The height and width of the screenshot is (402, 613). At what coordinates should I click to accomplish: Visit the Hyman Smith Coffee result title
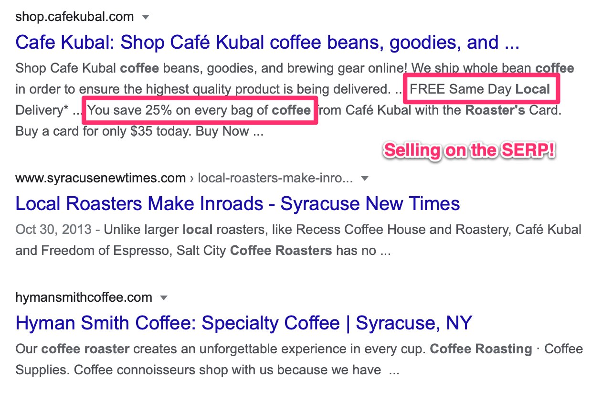pos(243,323)
